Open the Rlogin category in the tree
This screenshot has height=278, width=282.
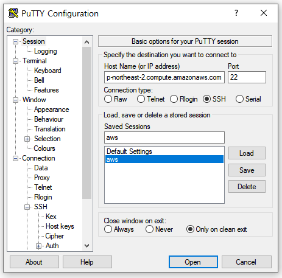[43, 197]
